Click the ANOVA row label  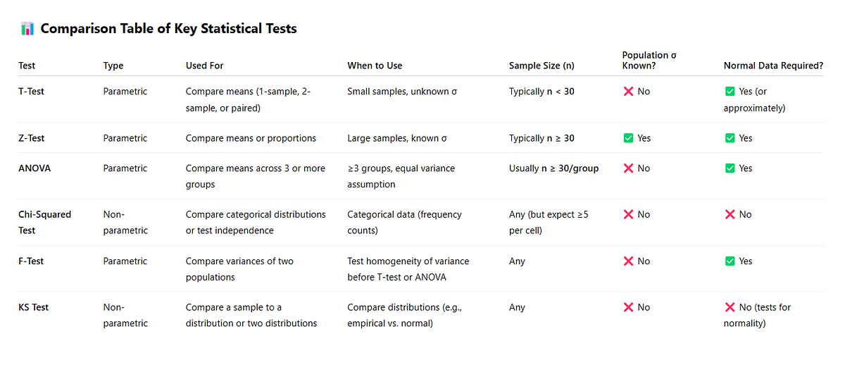pyautogui.click(x=35, y=168)
